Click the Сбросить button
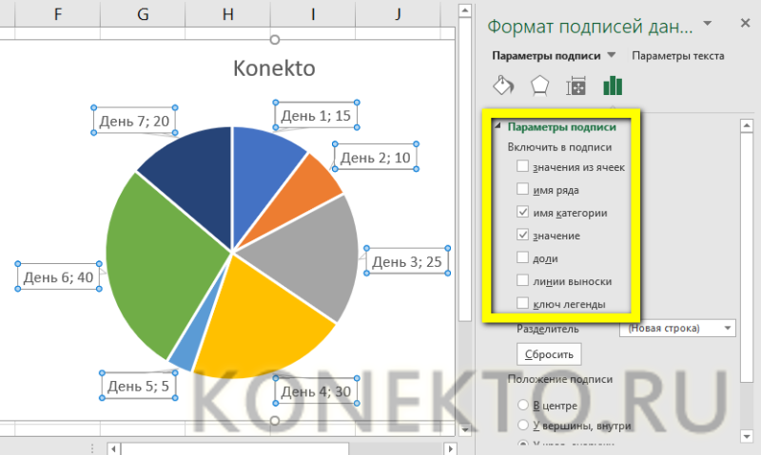This screenshot has width=761, height=455. [549, 354]
